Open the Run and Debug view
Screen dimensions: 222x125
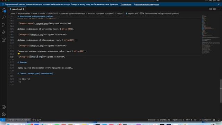(4, 32)
